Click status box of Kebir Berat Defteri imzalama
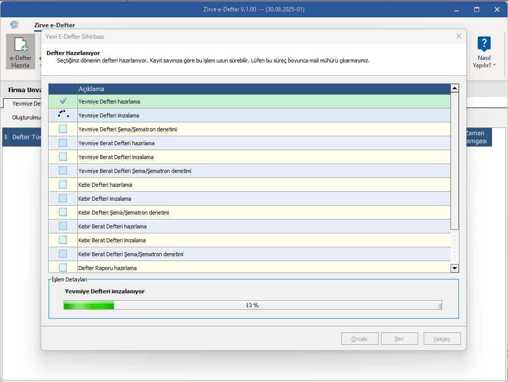Image resolution: width=508 pixels, height=382 pixels. pyautogui.click(x=63, y=240)
